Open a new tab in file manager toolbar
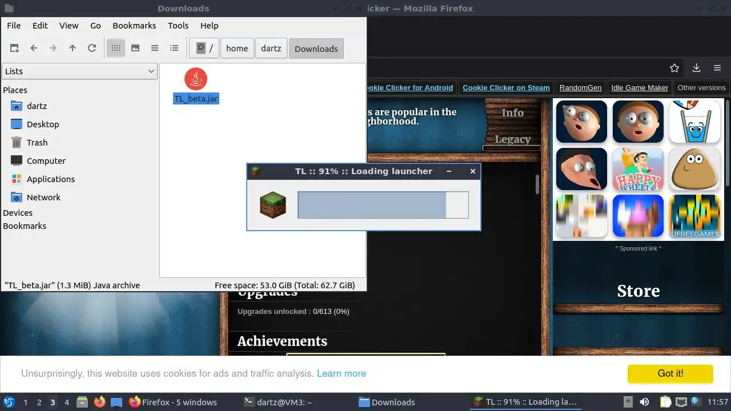 tap(14, 49)
